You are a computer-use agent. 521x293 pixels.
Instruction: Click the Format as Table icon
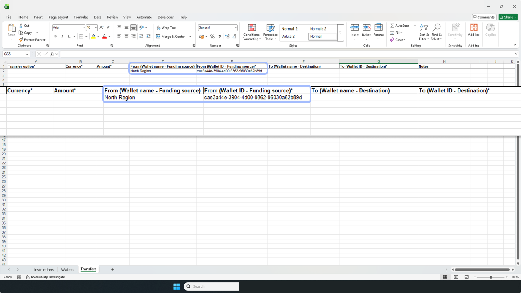tap(270, 28)
